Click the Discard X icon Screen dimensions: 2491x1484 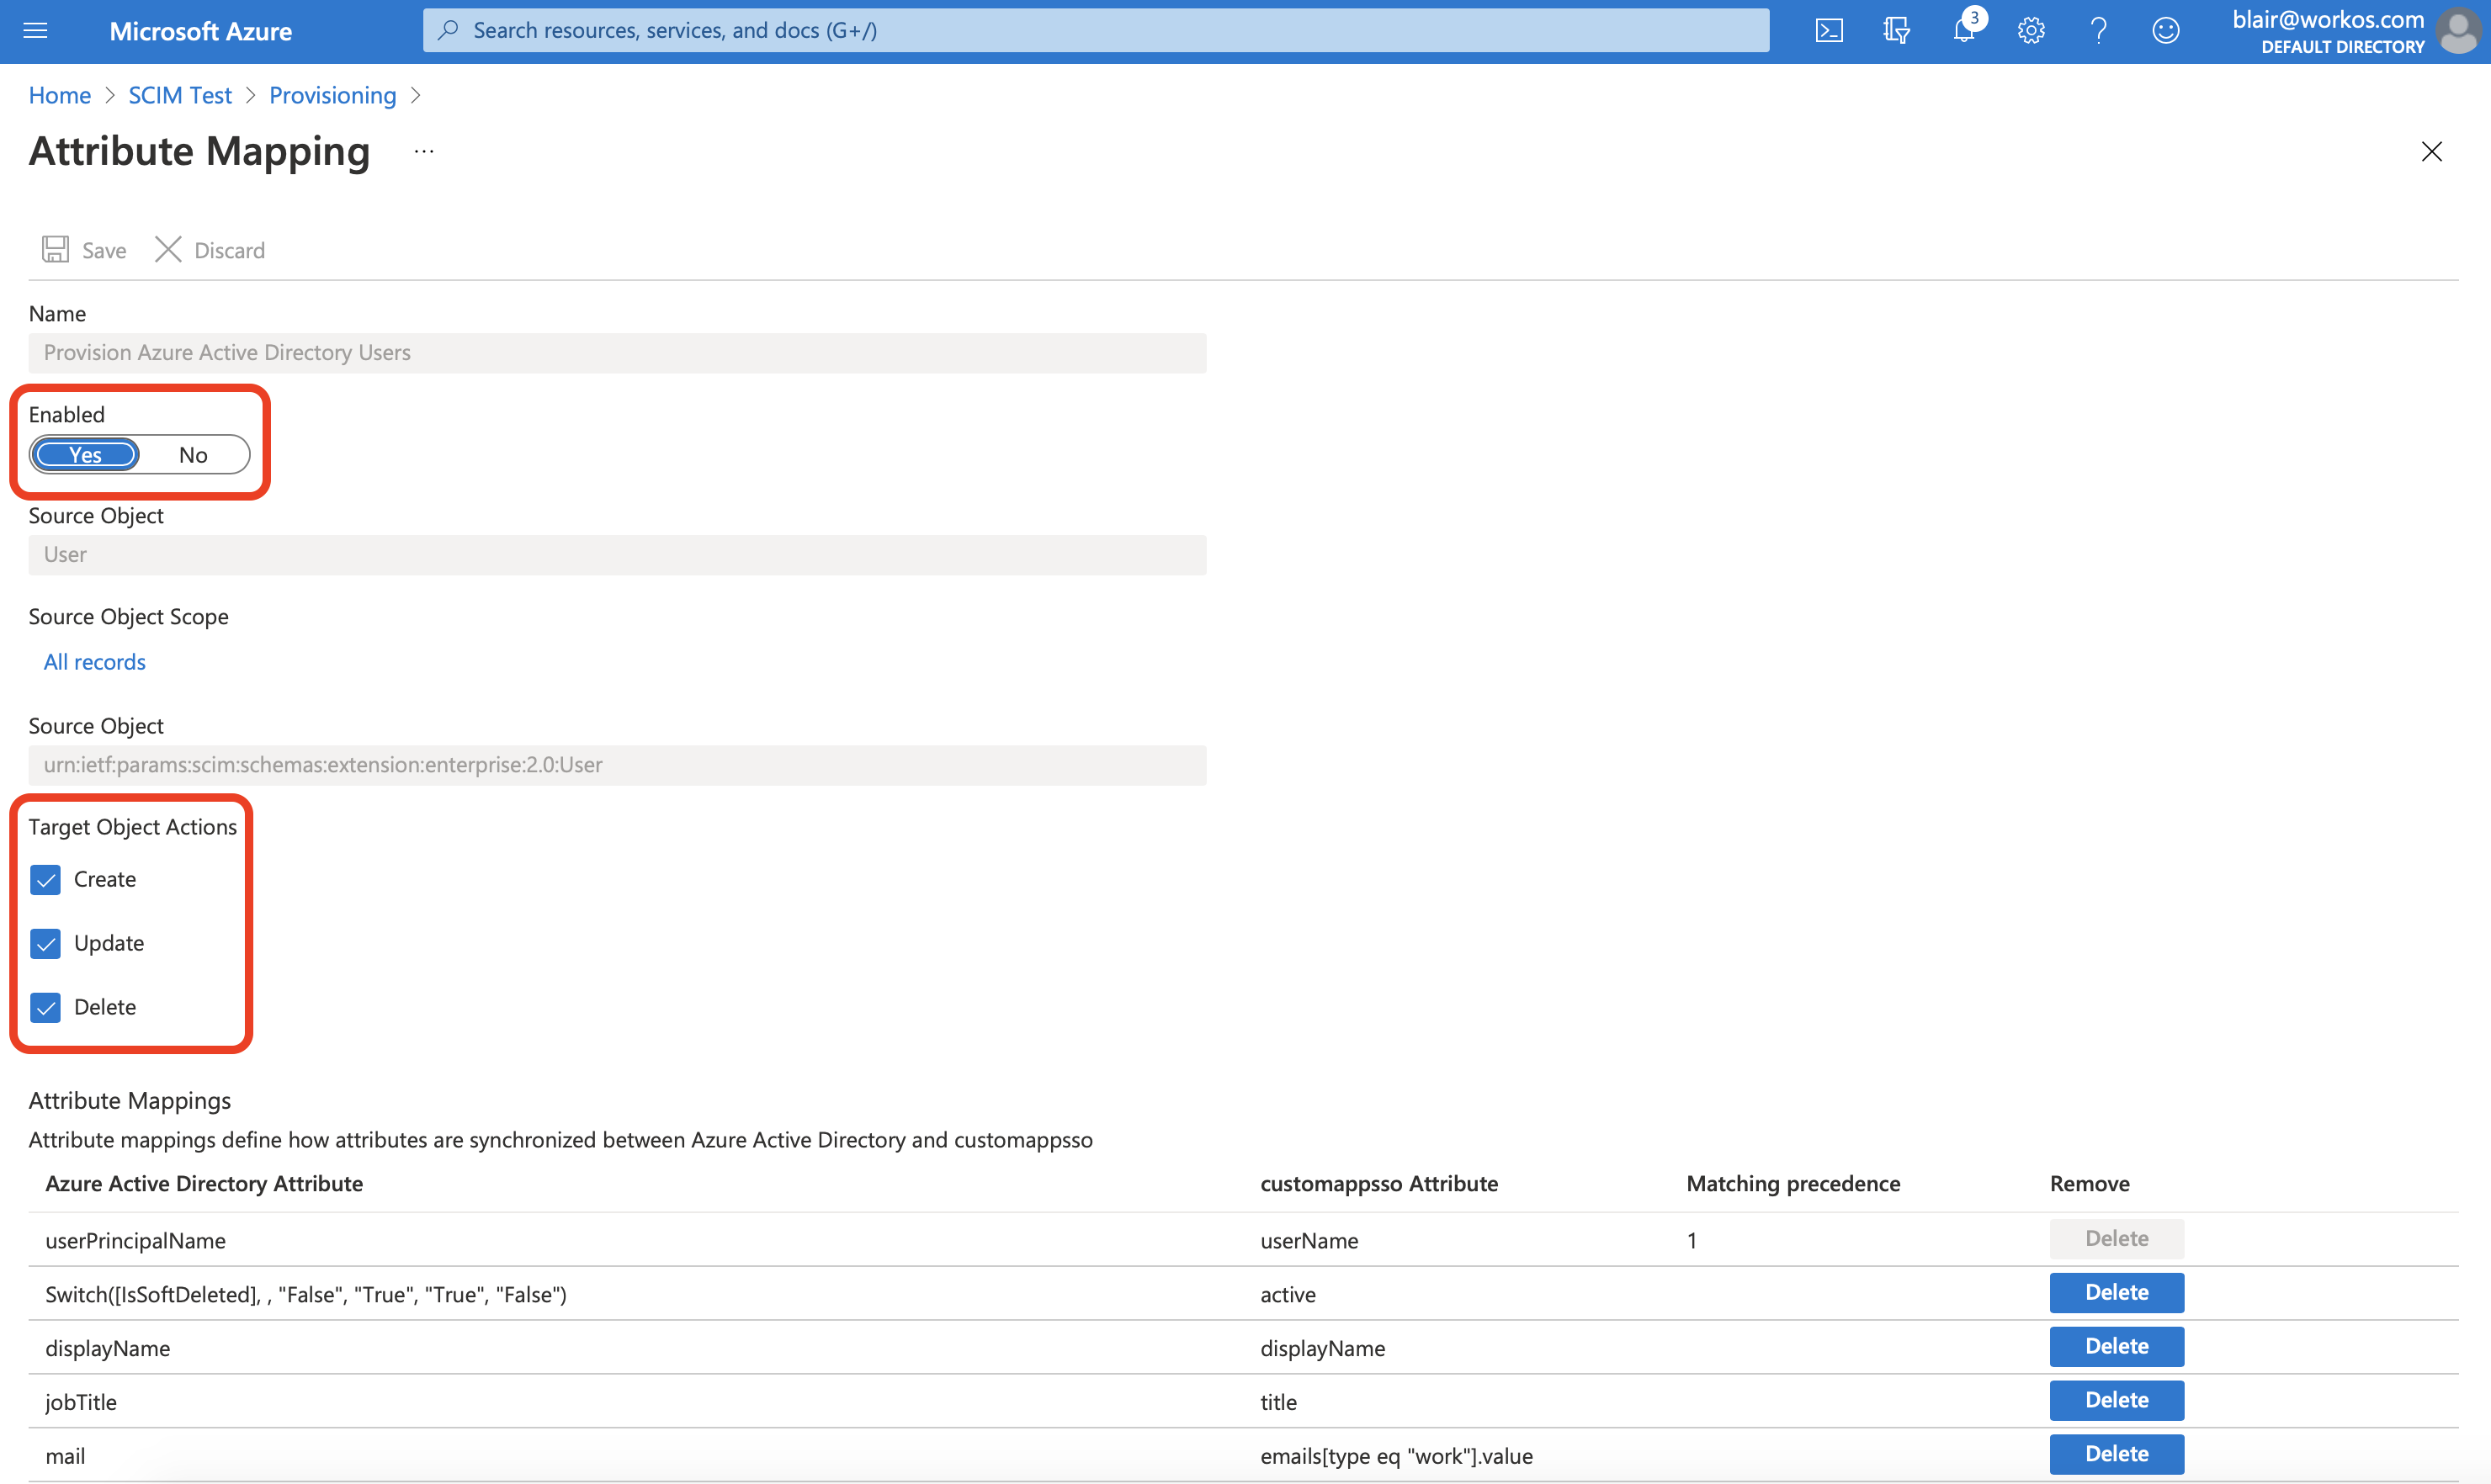pos(168,249)
